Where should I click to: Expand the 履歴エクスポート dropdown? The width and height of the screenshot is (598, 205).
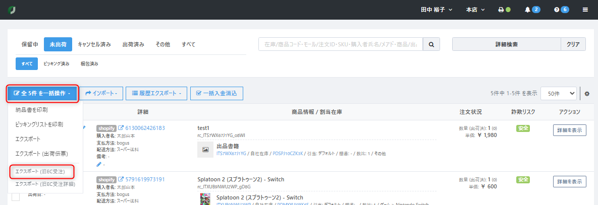156,93
